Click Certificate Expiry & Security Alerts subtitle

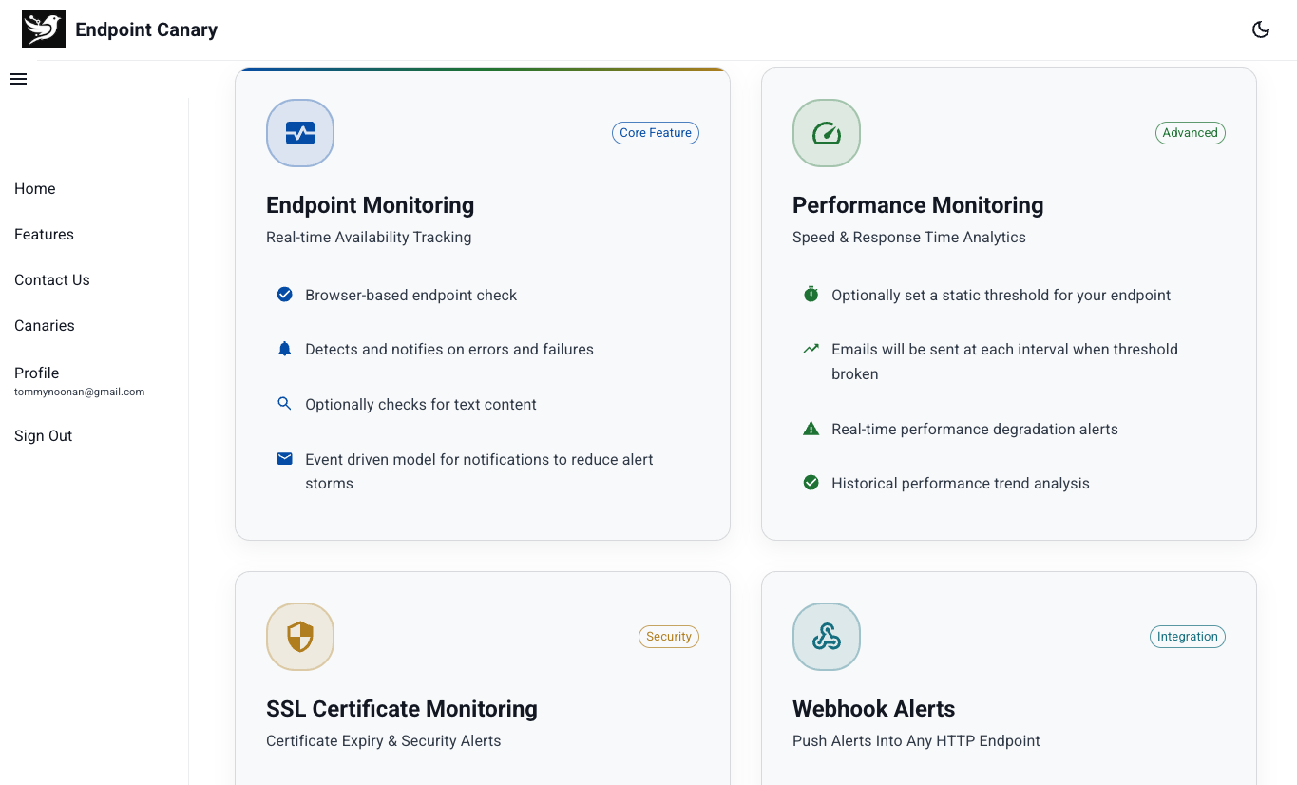[x=383, y=741]
